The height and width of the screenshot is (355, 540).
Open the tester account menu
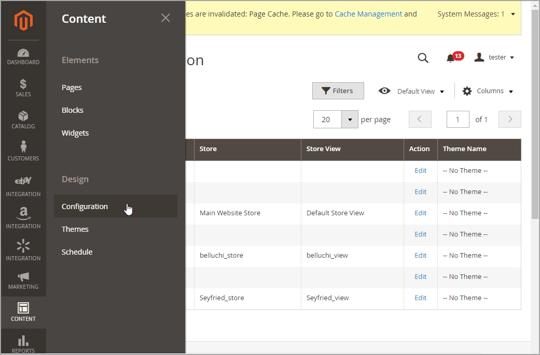494,57
